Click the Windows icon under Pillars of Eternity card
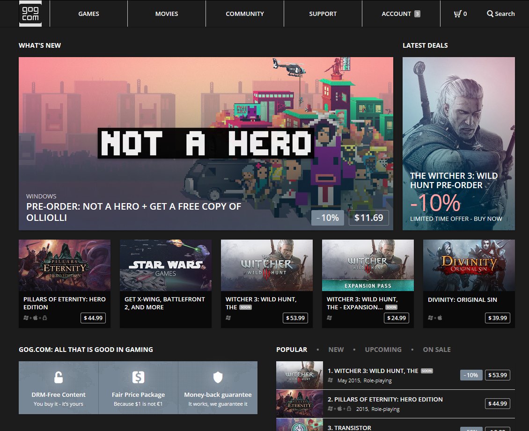This screenshot has width=529, height=431. click(26, 318)
